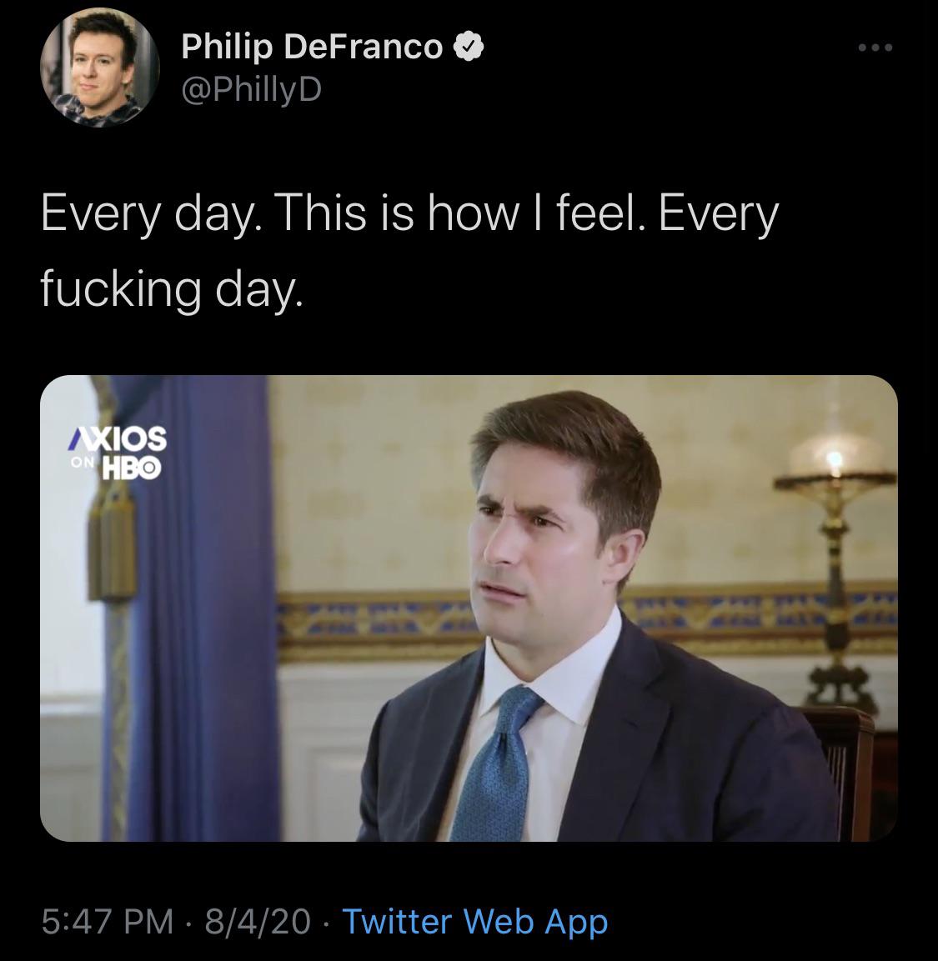938x961 pixels.
Task: Click the 5:47 PM timestamp
Action: pyautogui.click(x=108, y=921)
